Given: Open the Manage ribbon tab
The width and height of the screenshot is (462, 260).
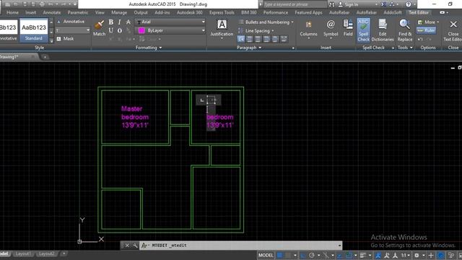Looking at the screenshot, I should pos(119,12).
